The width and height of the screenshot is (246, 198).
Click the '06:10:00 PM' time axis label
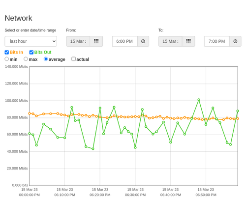[x=64, y=195]
